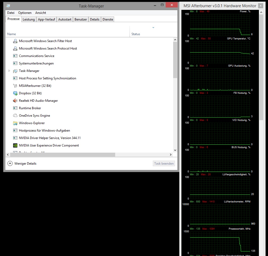Image resolution: width=268 pixels, height=256 pixels.
Task: Click the MSIAfterburner plane icon
Action: (x=15, y=86)
